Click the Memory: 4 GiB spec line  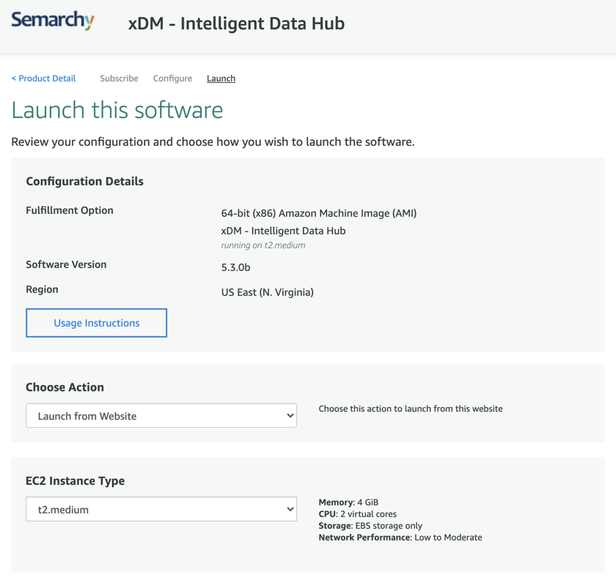(x=348, y=502)
